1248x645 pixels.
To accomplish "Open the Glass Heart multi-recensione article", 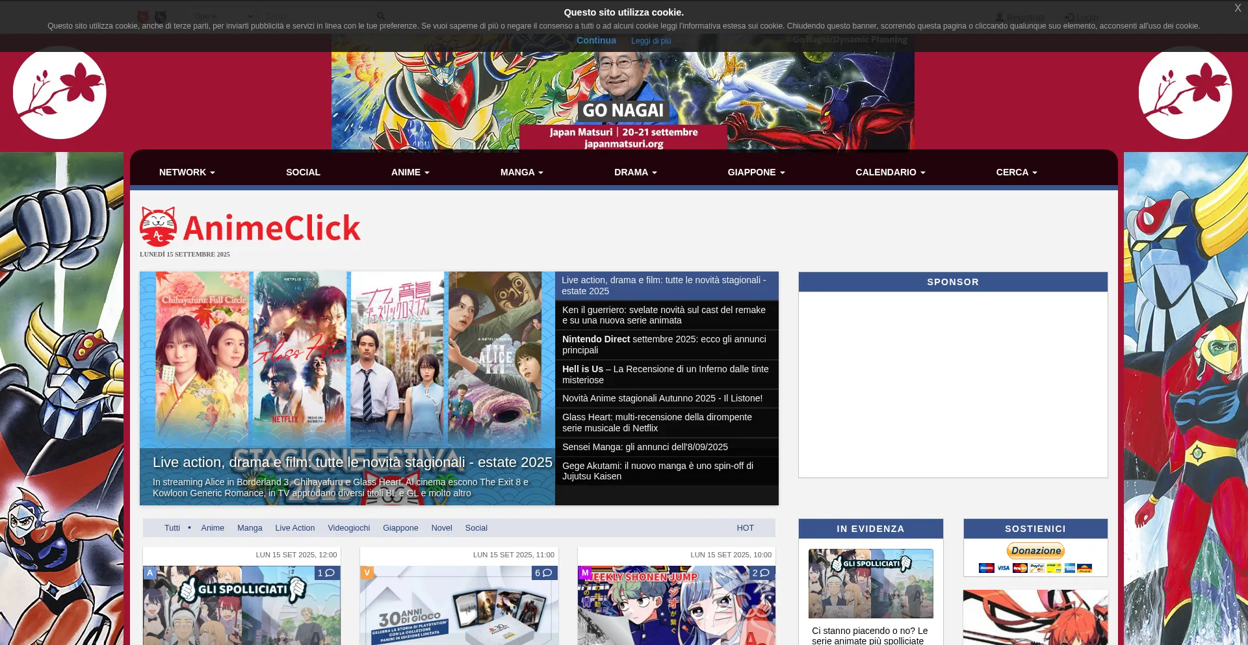I will pos(667,422).
